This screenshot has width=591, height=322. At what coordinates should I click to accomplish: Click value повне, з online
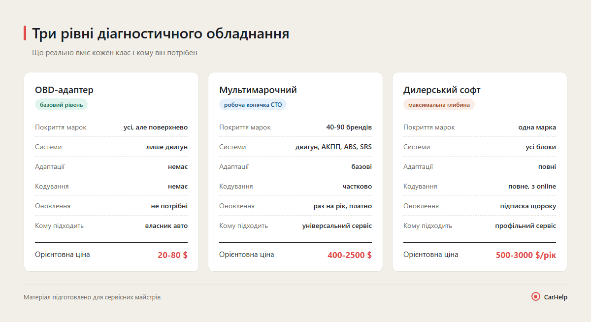[x=532, y=186]
